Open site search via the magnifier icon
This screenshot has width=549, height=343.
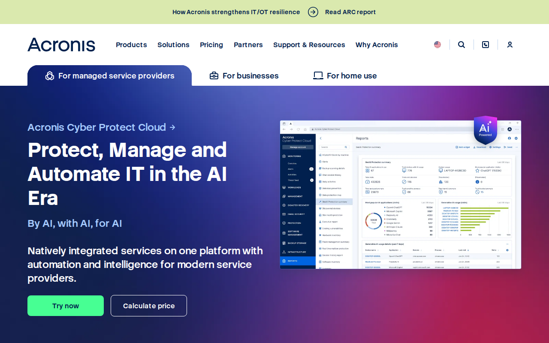(462, 45)
